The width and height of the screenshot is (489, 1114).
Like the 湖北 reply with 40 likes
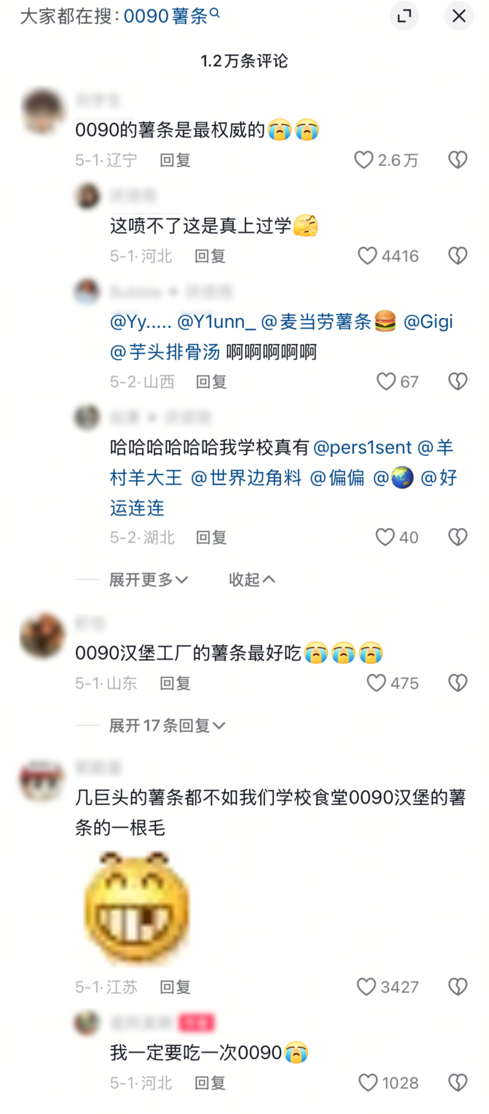coord(385,537)
